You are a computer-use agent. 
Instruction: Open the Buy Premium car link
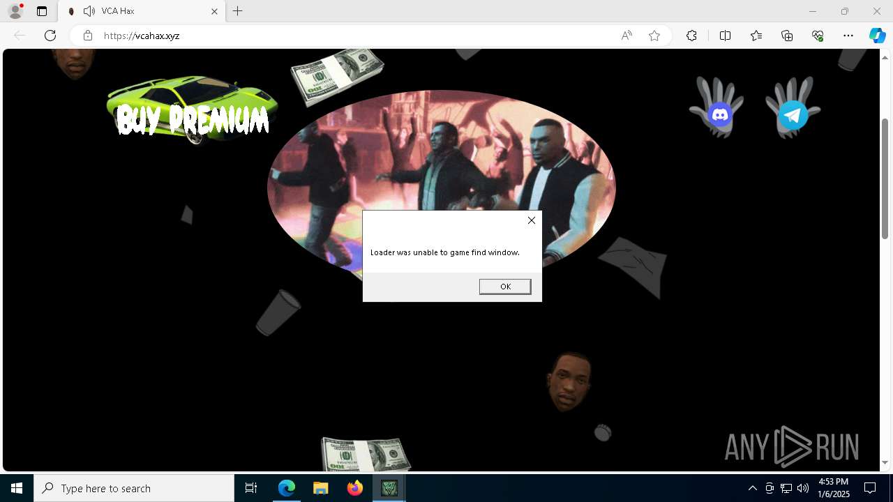[193, 112]
